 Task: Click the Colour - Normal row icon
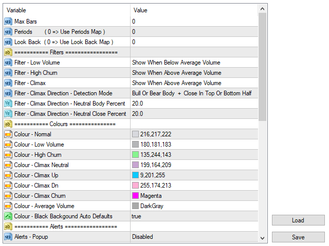pyautogui.click(x=8, y=134)
